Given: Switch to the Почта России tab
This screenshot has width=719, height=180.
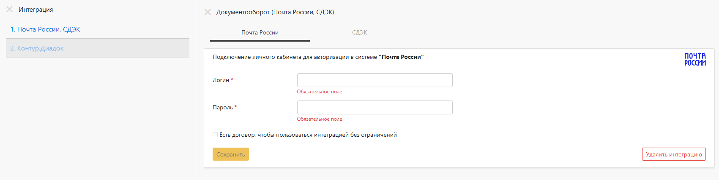Looking at the screenshot, I should point(260,33).
